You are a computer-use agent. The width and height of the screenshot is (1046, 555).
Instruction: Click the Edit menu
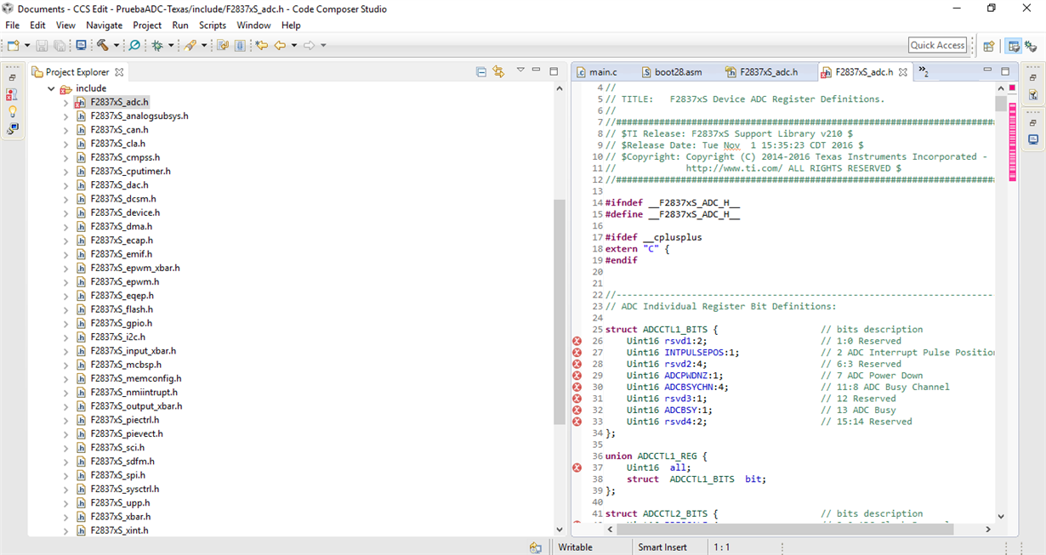[x=37, y=25]
